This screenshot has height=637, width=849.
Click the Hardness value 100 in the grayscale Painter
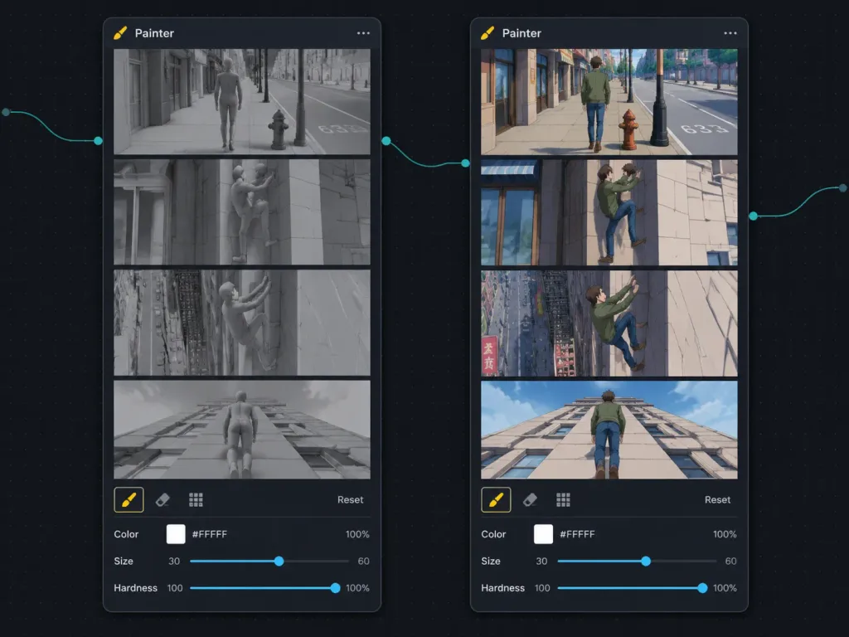[175, 588]
